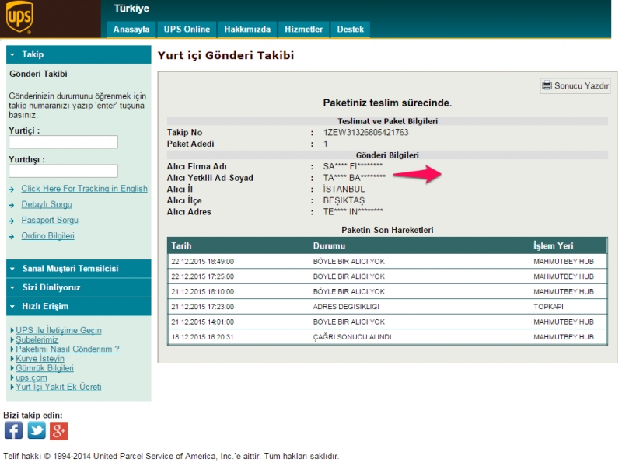Follow the UPS ile İletişime Geçin link
The height and width of the screenshot is (466, 622).
[58, 330]
